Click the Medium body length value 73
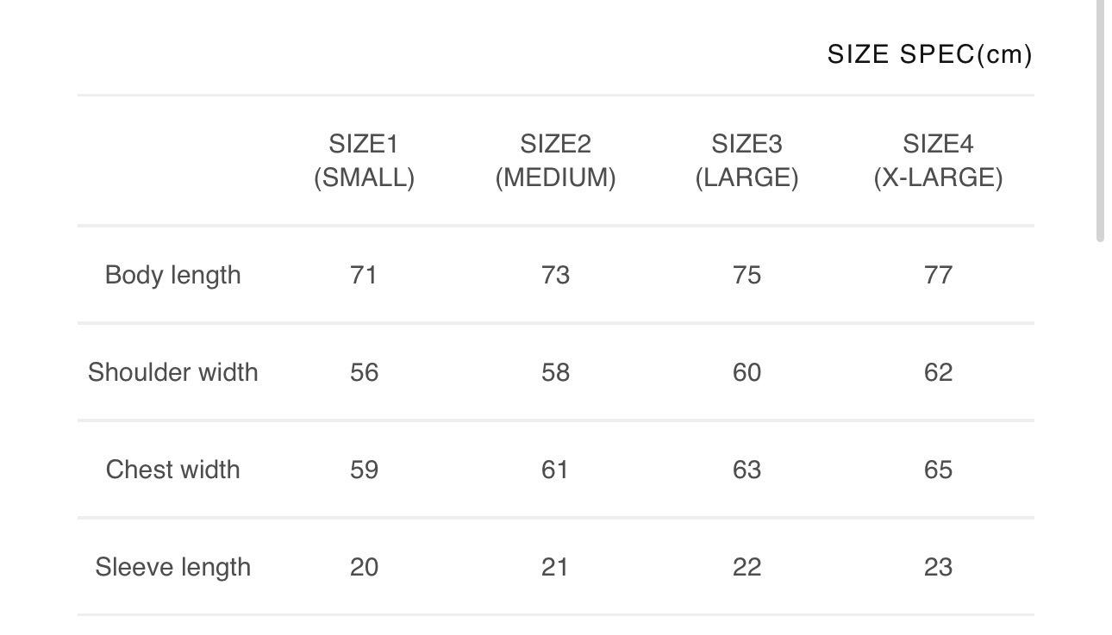The height and width of the screenshot is (635, 1112). [555, 275]
